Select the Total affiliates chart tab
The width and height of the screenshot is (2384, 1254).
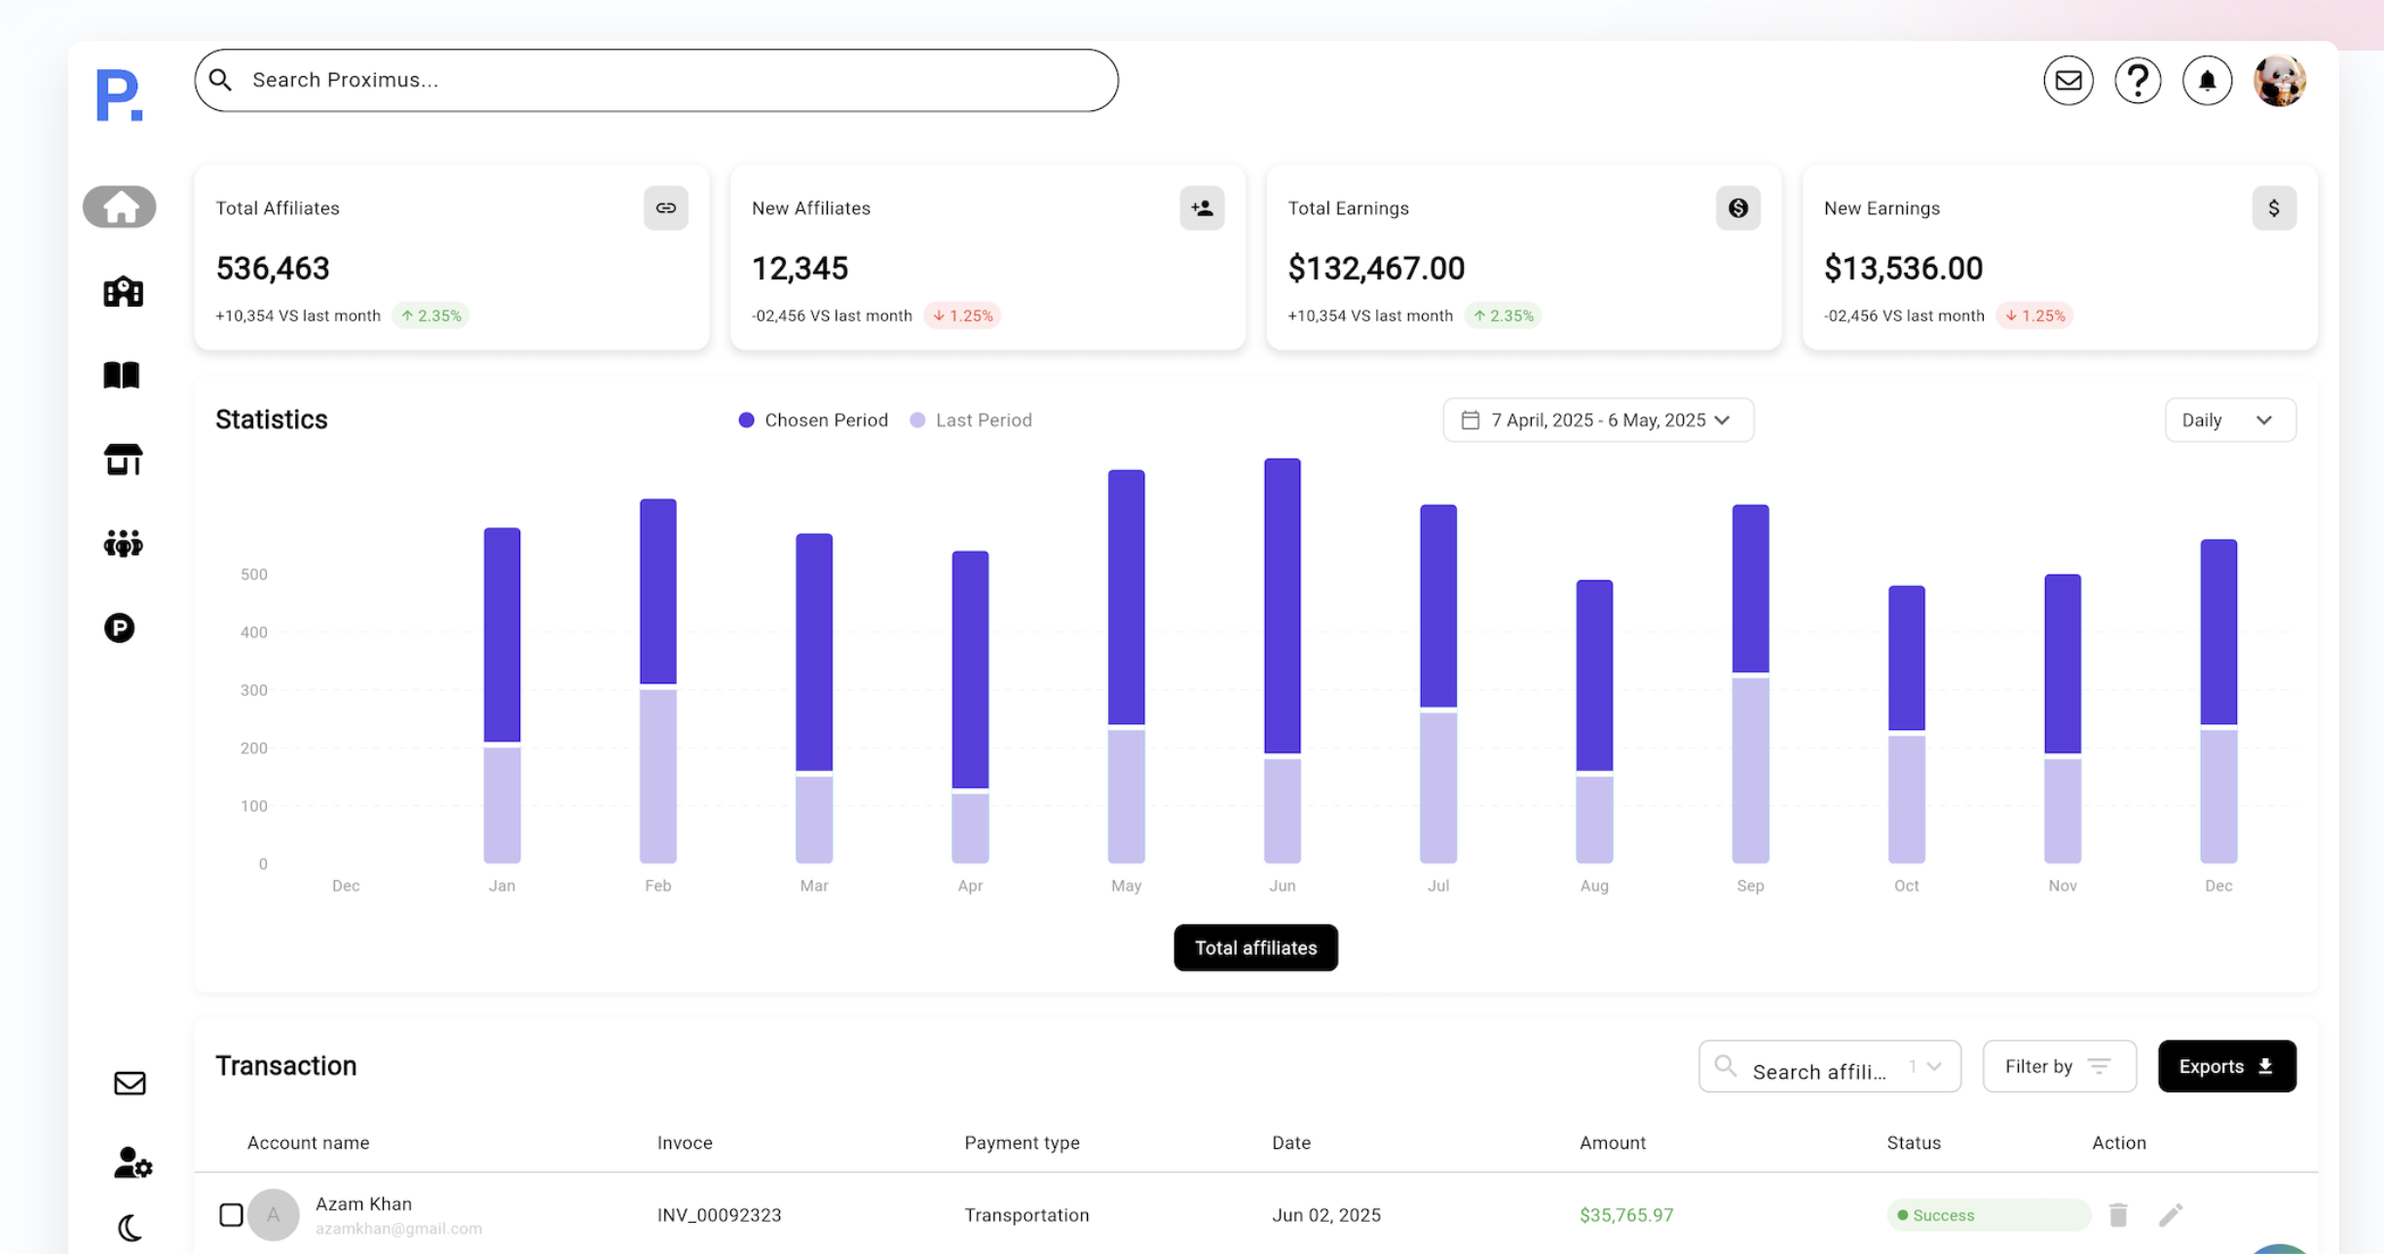(1255, 948)
